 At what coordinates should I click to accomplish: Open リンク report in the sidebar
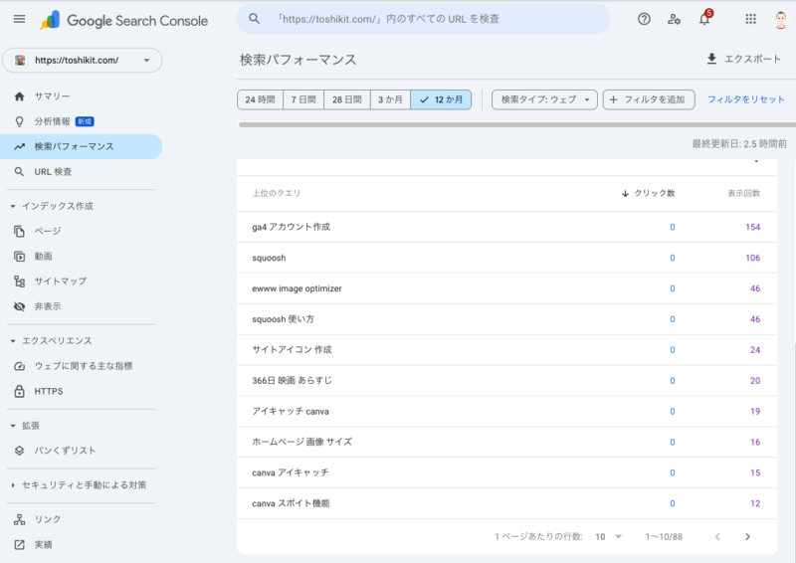coord(82,519)
